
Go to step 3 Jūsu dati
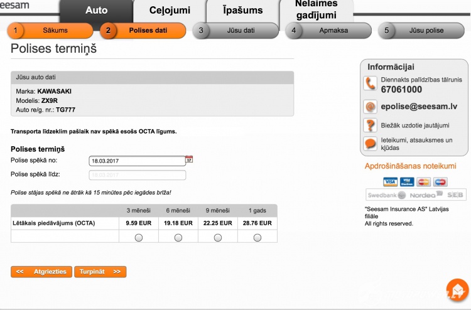pyautogui.click(x=235, y=30)
